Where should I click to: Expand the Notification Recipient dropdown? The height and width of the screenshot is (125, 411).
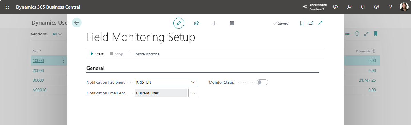tap(193, 82)
